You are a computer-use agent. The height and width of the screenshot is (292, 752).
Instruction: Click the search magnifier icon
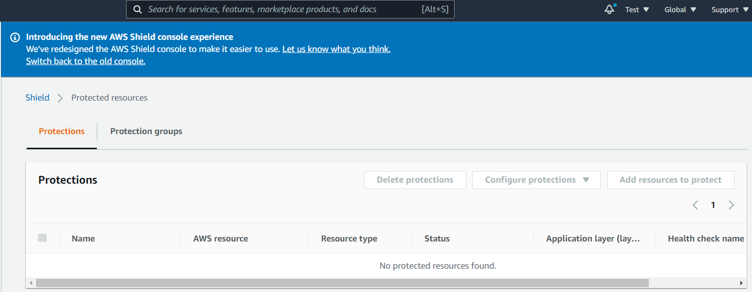tap(138, 9)
